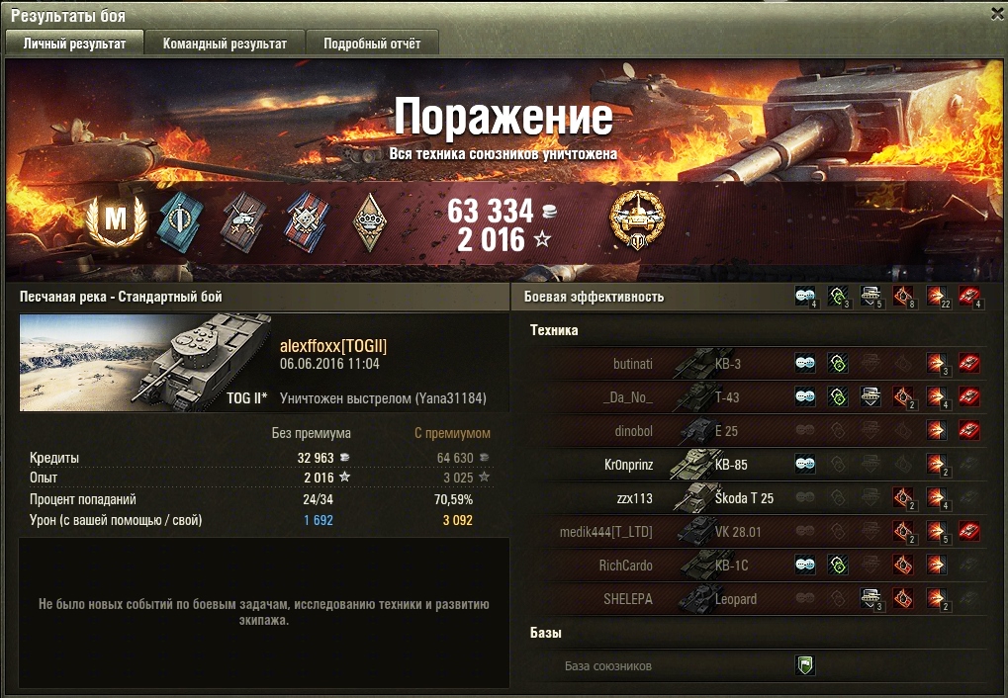This screenshot has width=1008, height=698.
Task: Select the Личный результат tab
Action: tap(74, 44)
